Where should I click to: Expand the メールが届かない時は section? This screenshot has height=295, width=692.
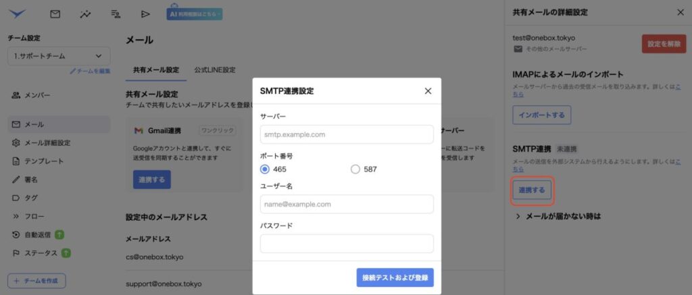tap(558, 217)
